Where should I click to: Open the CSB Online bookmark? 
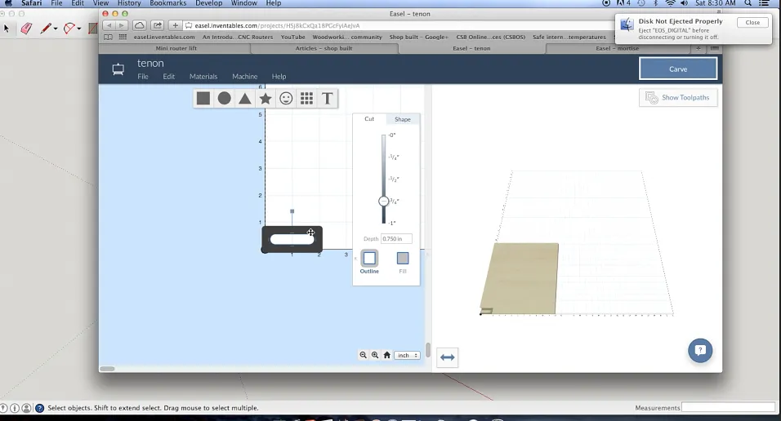(491, 37)
